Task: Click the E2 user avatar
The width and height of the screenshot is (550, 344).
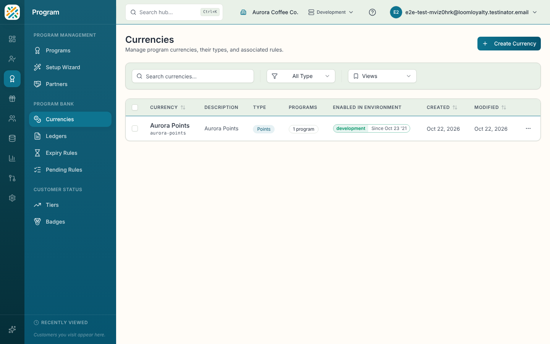Action: pyautogui.click(x=396, y=12)
